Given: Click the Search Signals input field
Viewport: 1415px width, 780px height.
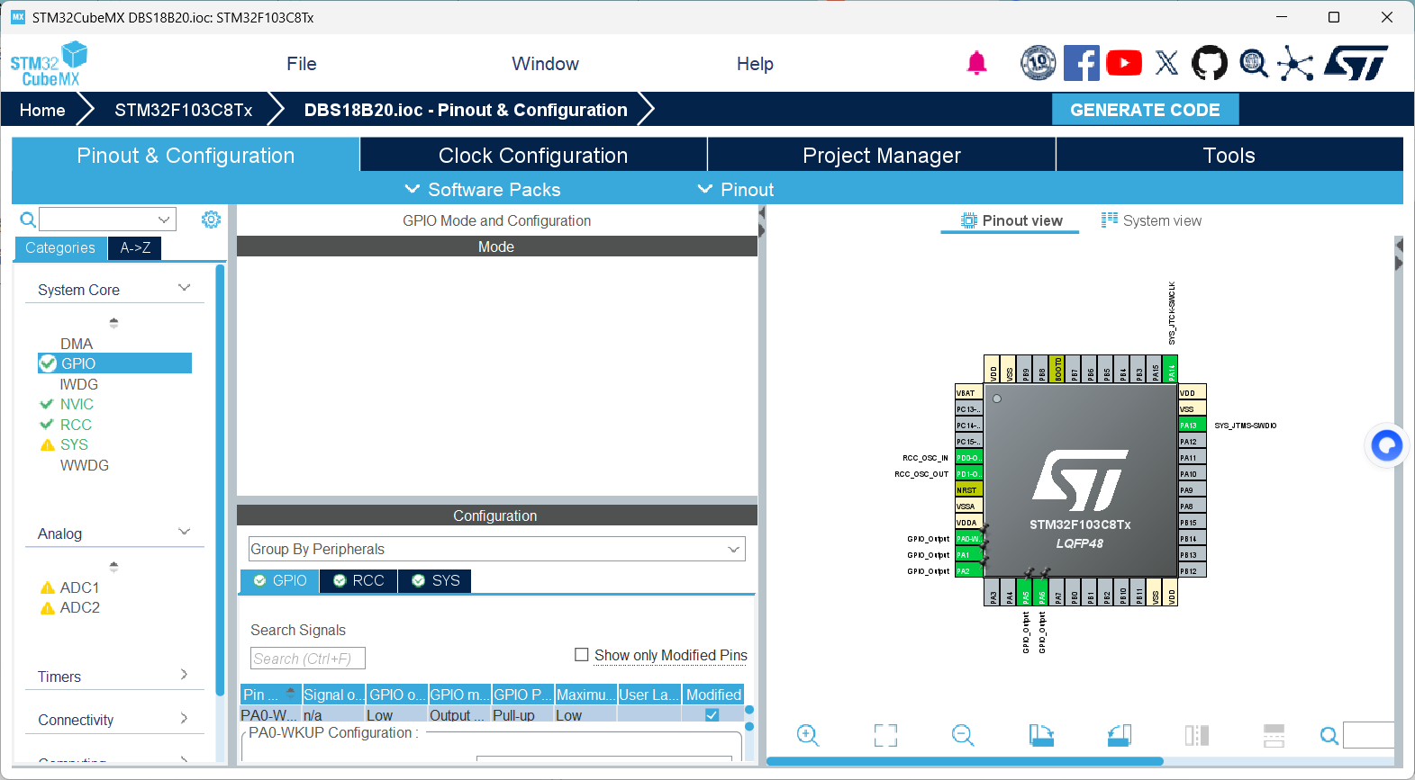Looking at the screenshot, I should pos(307,659).
